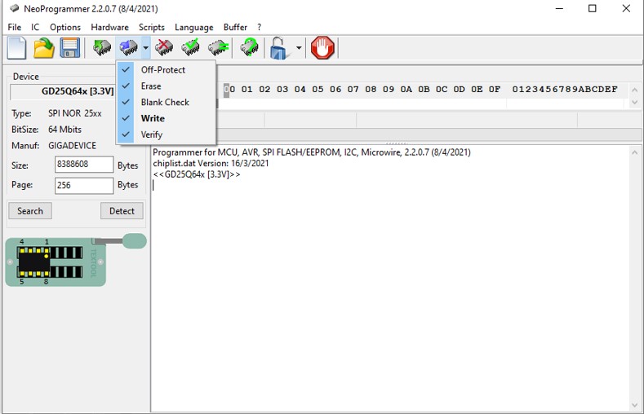Open the Options menu
This screenshot has width=644, height=414.
click(65, 28)
